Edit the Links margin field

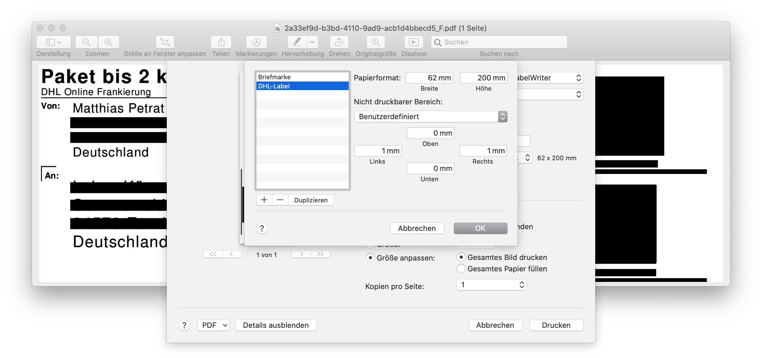click(378, 151)
